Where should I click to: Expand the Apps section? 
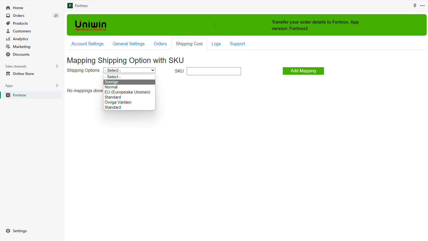[x=57, y=85]
